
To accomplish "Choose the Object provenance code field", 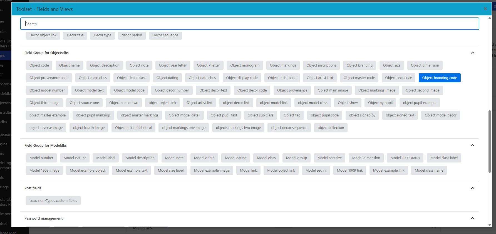I will coord(49,78).
